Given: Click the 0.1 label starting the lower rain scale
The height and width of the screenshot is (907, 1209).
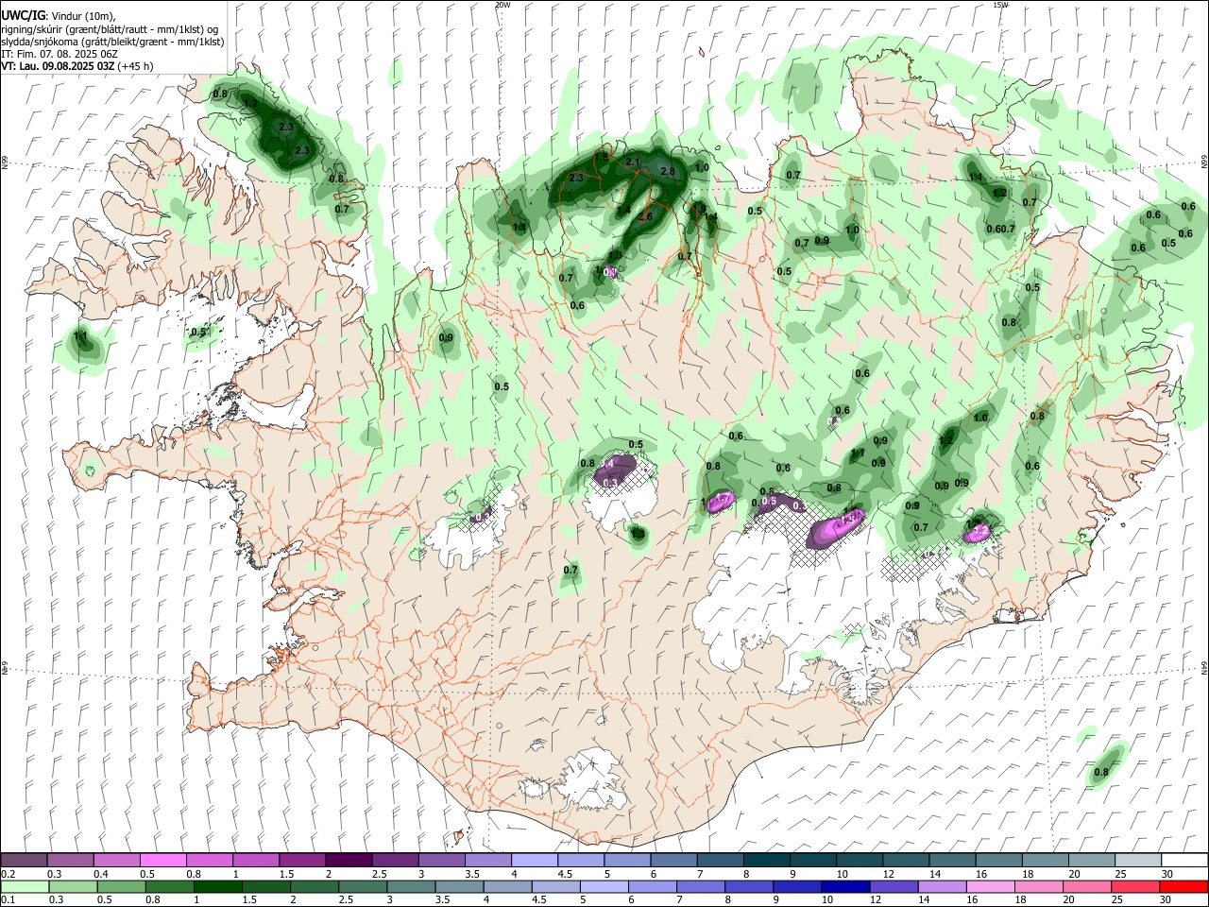Looking at the screenshot, I should point(8,900).
